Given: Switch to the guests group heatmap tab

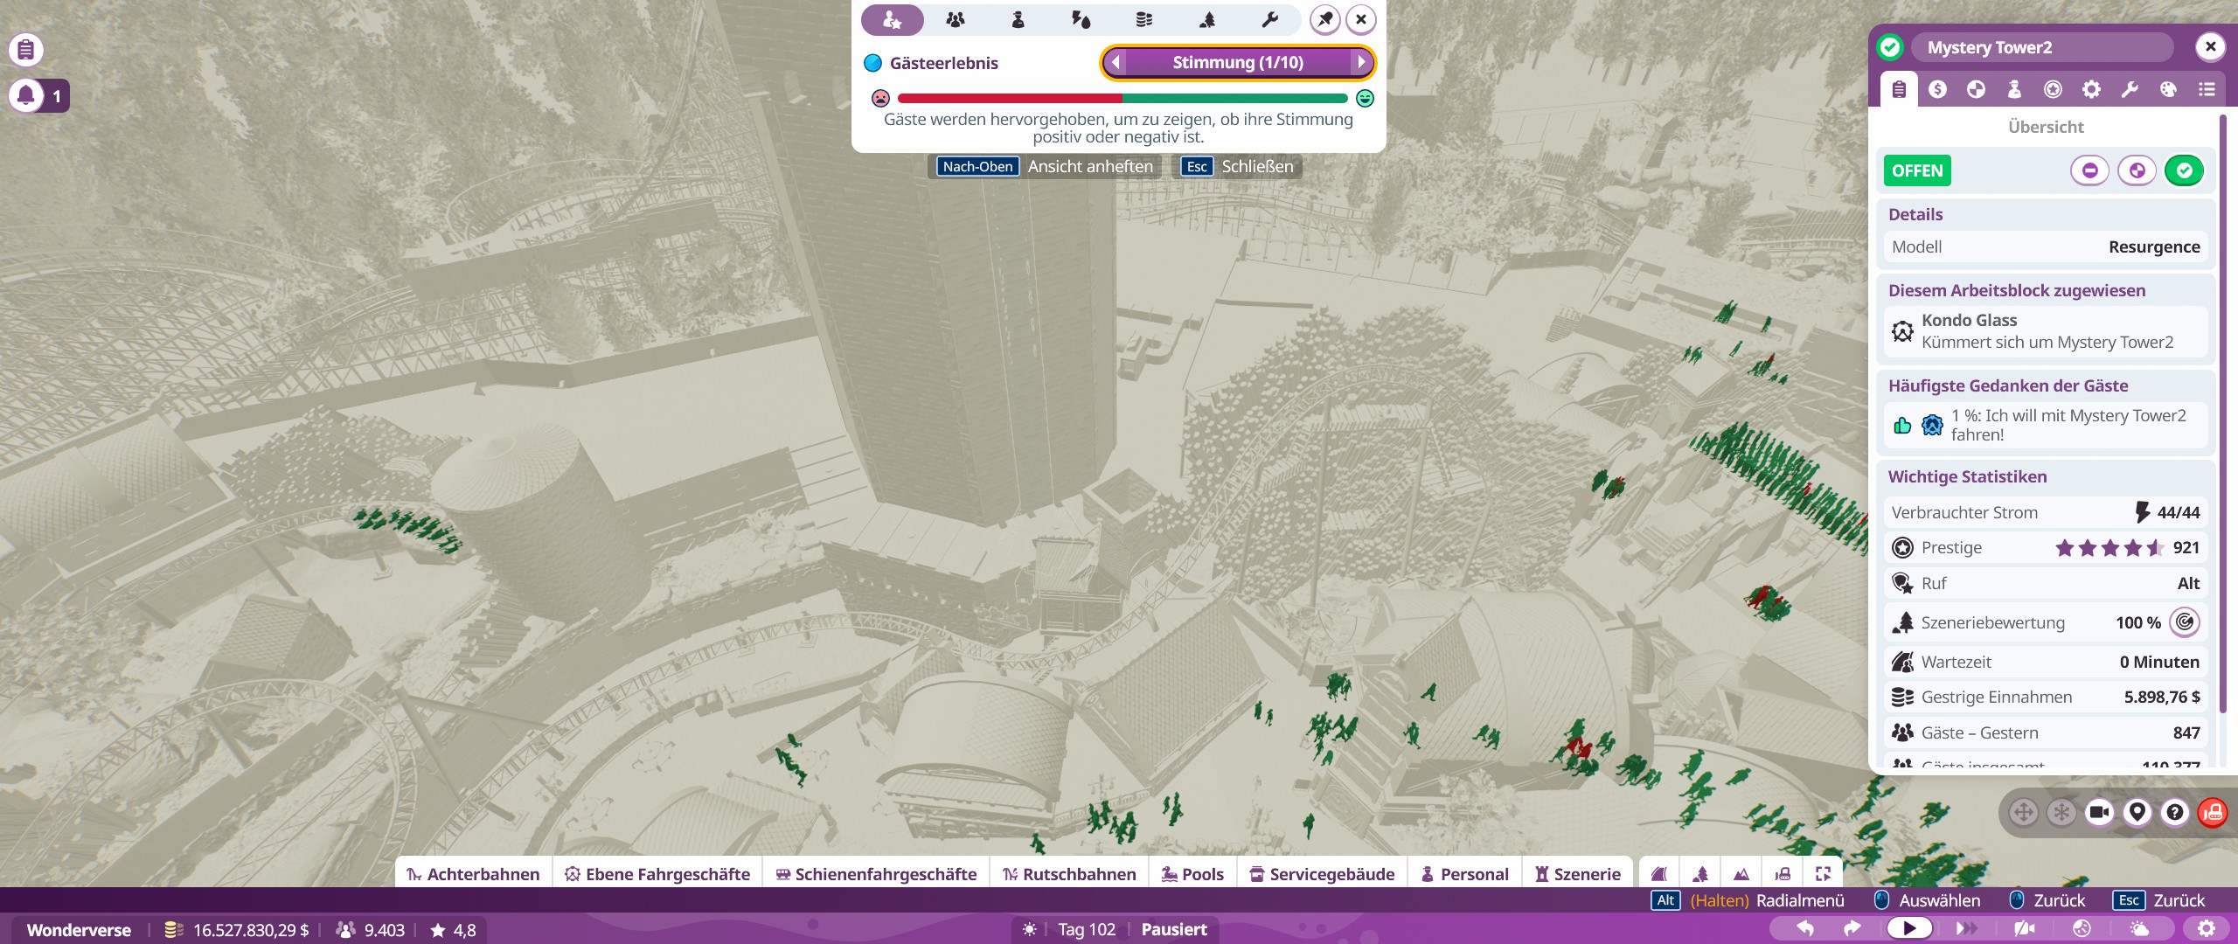Looking at the screenshot, I should point(956,19).
